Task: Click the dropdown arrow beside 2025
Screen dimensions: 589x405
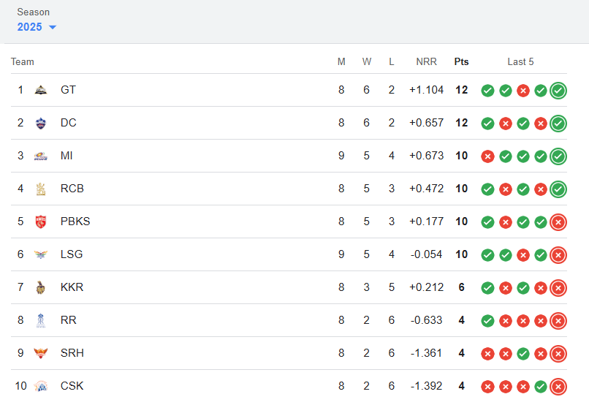Action: (53, 28)
